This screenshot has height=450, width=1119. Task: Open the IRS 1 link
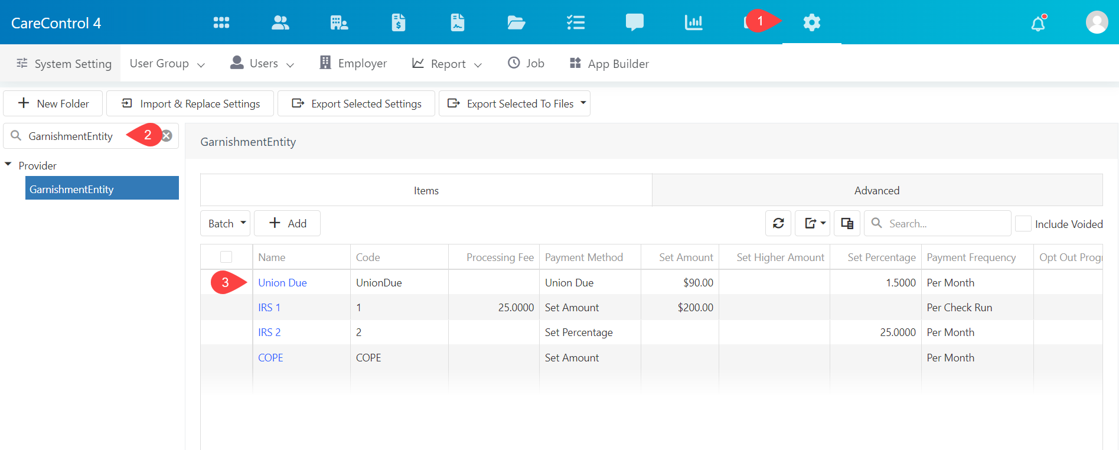tap(269, 307)
